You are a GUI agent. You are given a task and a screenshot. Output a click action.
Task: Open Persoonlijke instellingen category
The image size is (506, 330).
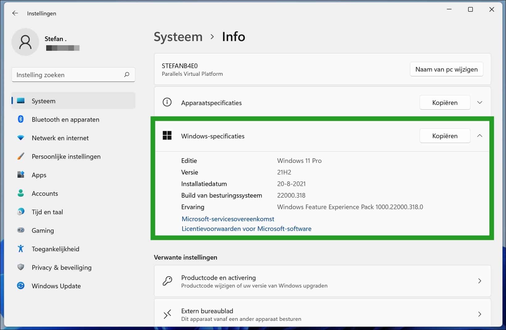click(73, 156)
